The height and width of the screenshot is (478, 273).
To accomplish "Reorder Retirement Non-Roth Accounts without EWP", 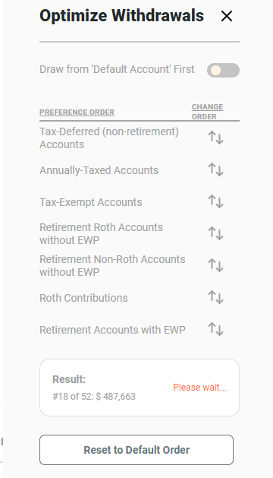I will click(x=215, y=265).
